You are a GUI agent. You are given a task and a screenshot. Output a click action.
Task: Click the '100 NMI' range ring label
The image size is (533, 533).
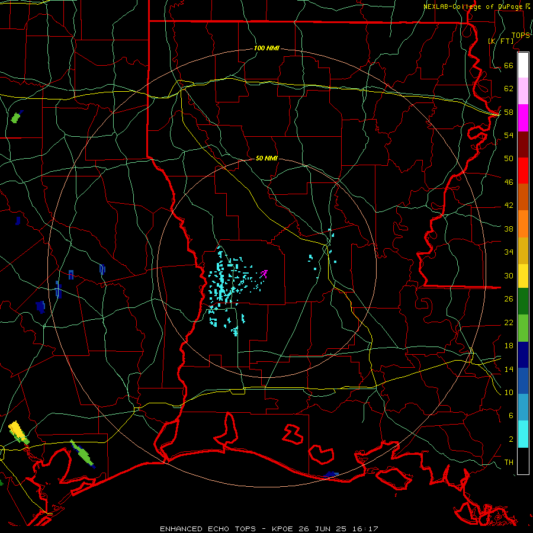pyautogui.click(x=267, y=49)
